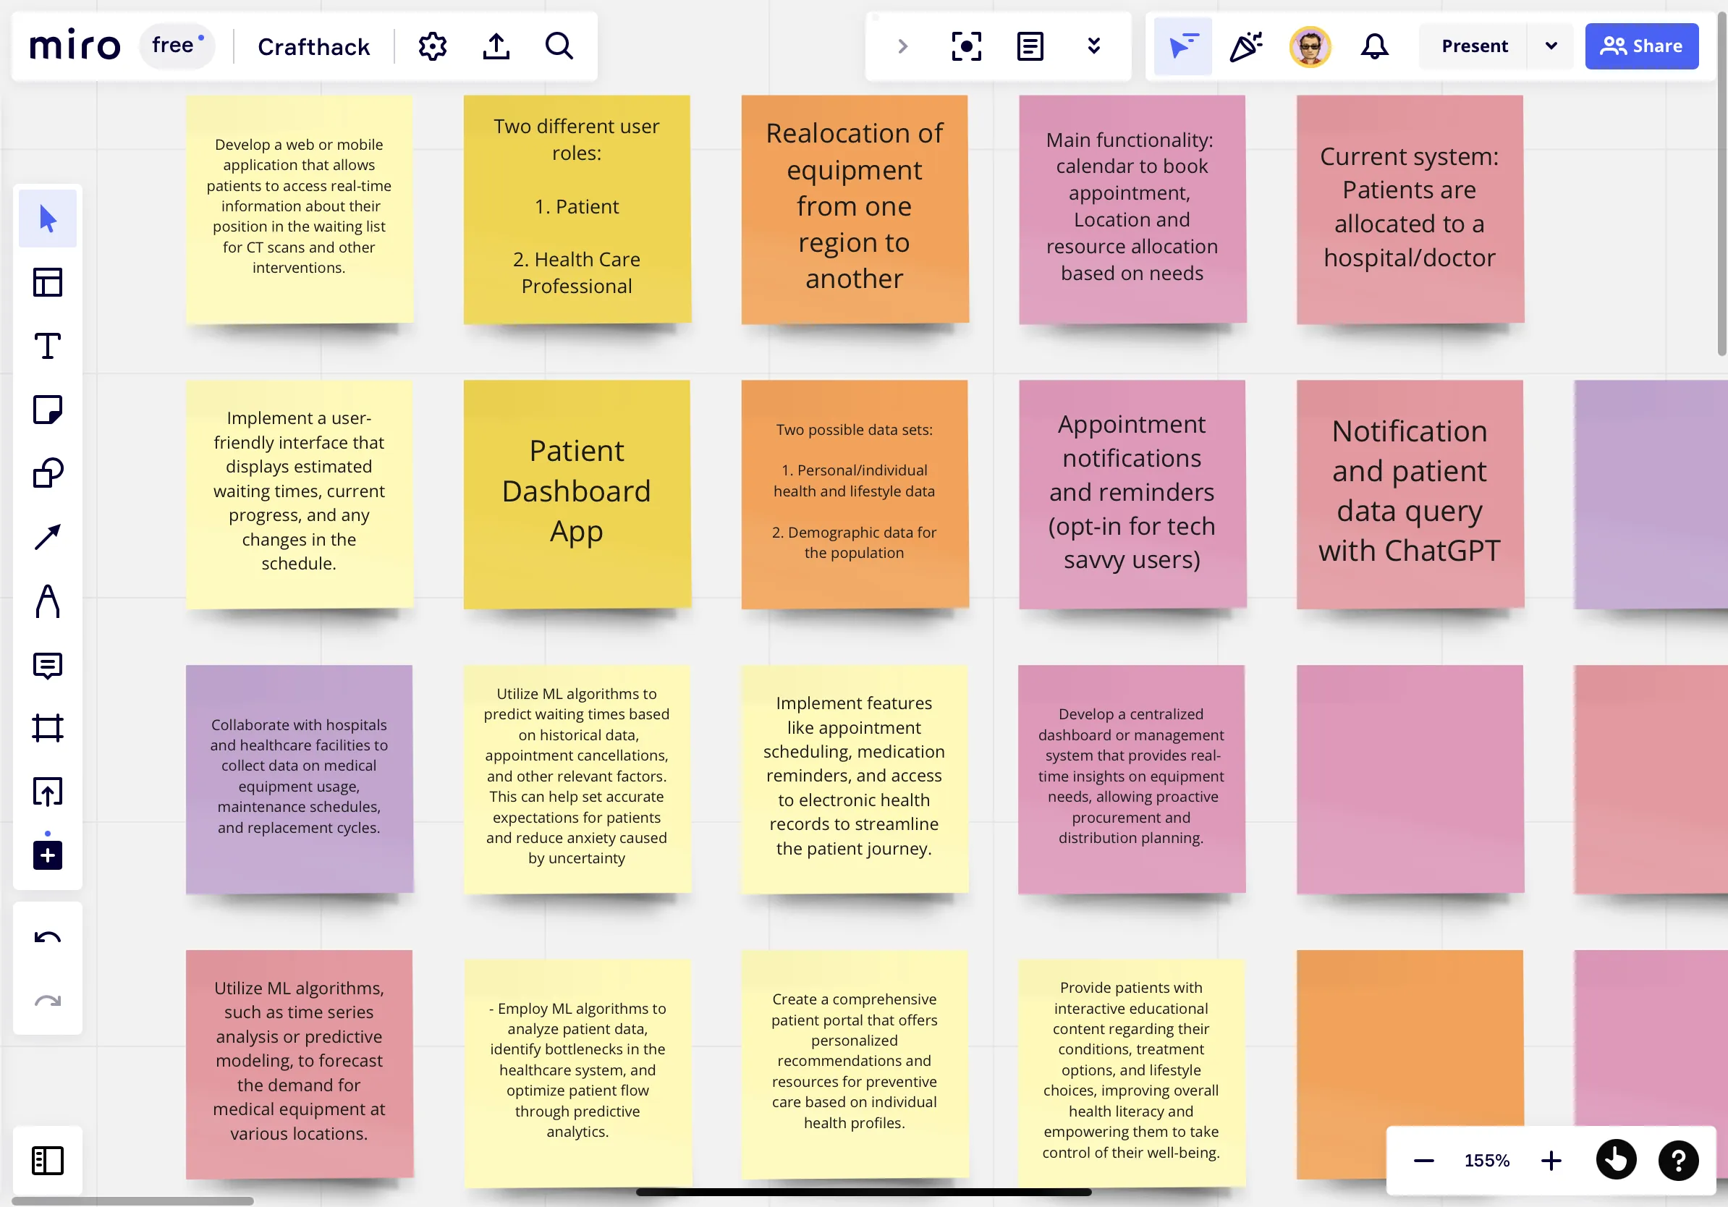Choose the Shapes tool
Viewport: 1728px width, 1207px height.
click(x=48, y=473)
